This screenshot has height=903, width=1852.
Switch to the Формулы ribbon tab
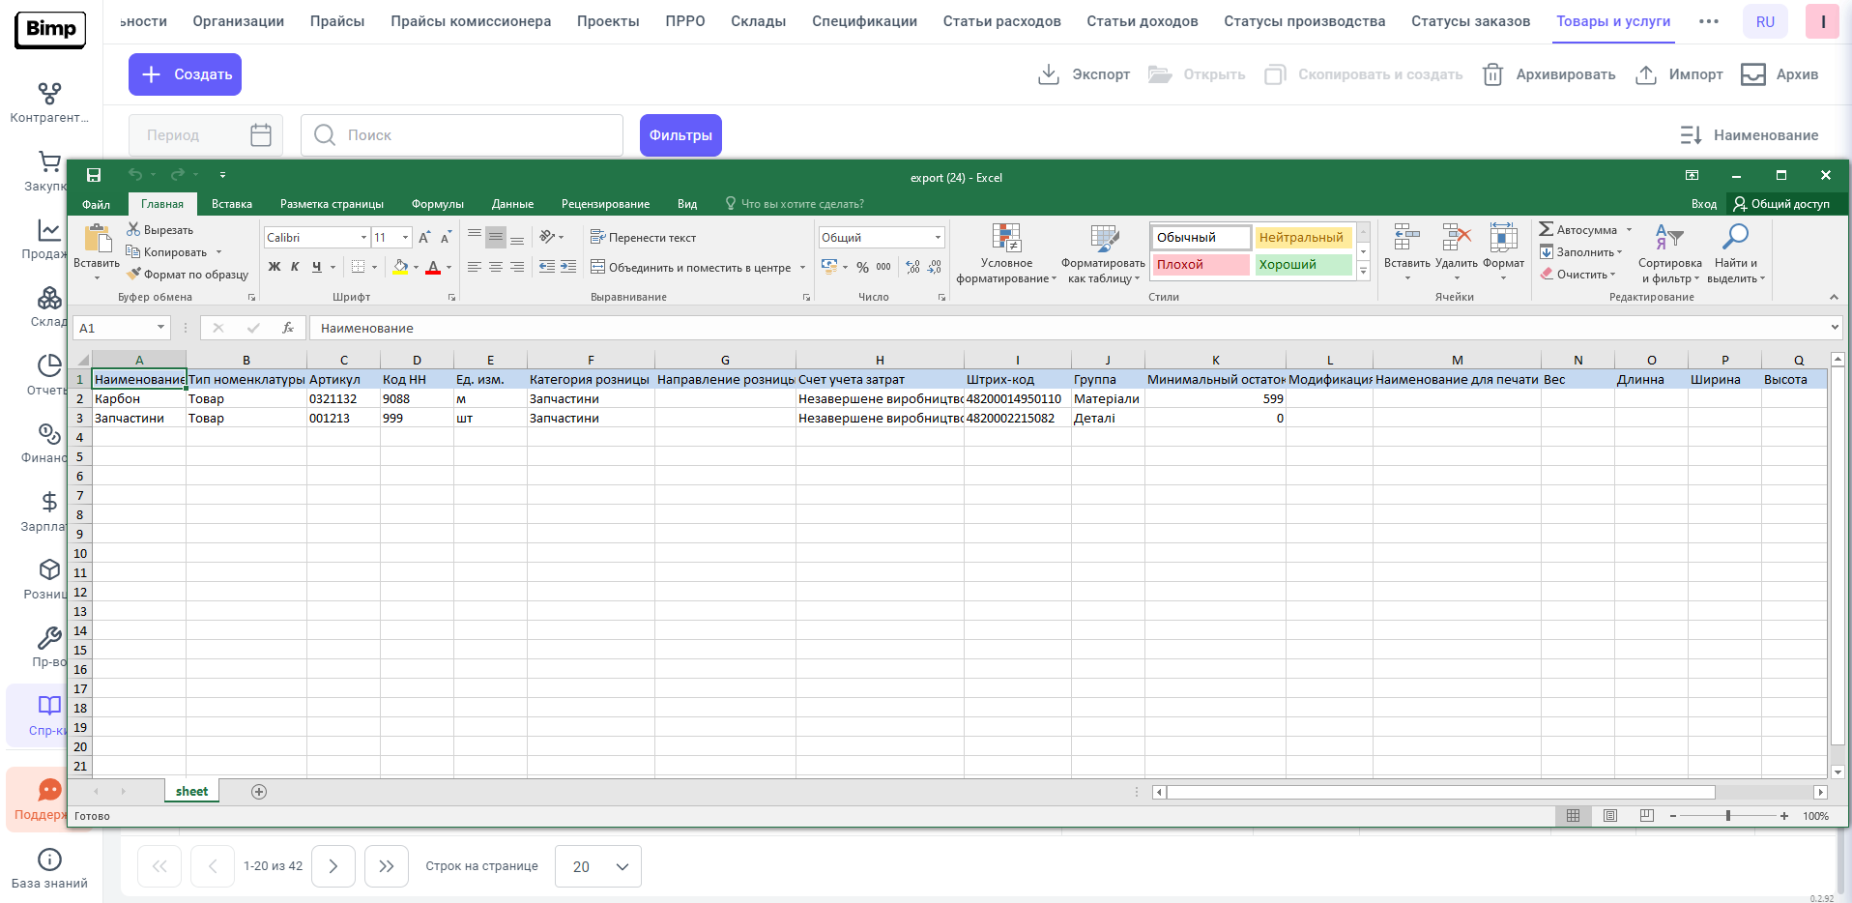[437, 204]
